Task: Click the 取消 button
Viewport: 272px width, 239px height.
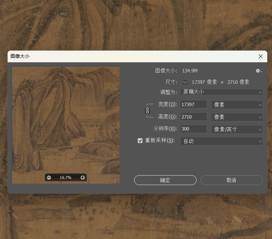Action: 232,180
